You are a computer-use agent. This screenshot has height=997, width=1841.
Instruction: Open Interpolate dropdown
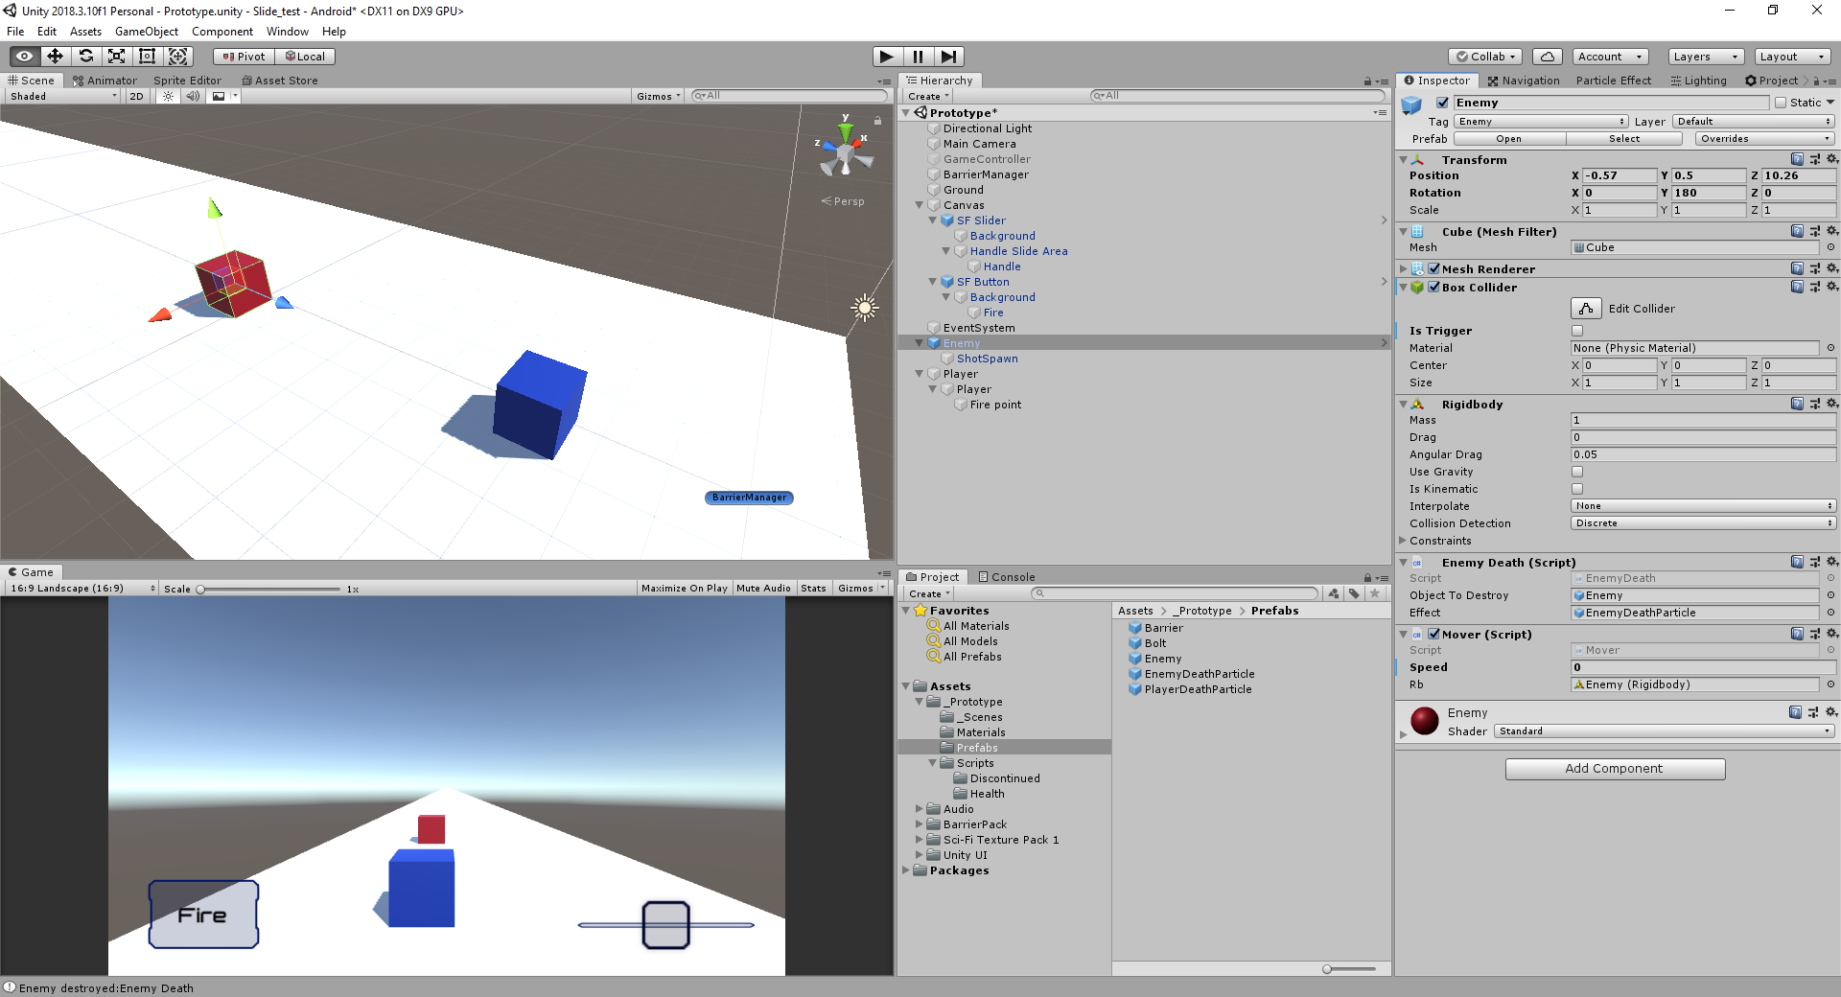1703,506
